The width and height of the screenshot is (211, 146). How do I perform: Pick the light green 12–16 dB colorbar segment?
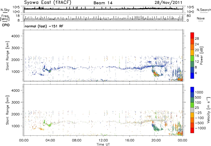click(192, 59)
